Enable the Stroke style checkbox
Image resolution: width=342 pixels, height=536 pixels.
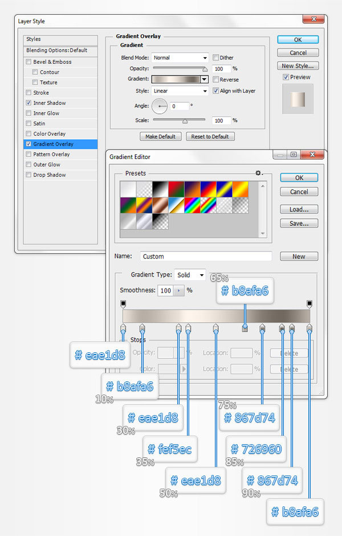point(28,92)
